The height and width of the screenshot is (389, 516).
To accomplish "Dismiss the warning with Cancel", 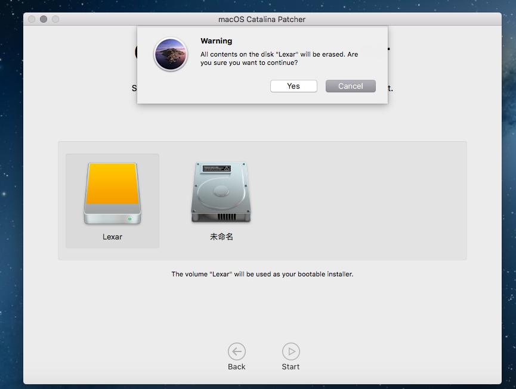I will pyautogui.click(x=350, y=86).
